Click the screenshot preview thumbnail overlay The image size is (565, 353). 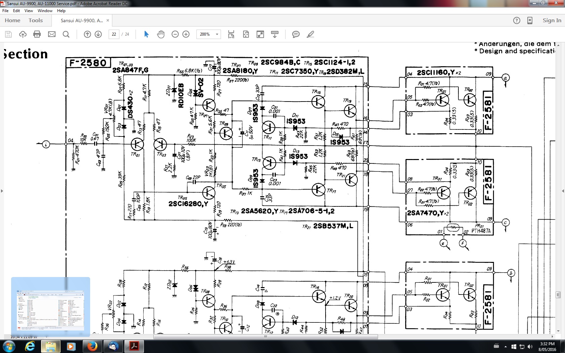point(50,307)
